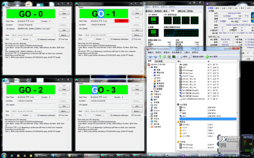Click the green circuit board icon in AIDA64 toolbar

(x=174, y=57)
